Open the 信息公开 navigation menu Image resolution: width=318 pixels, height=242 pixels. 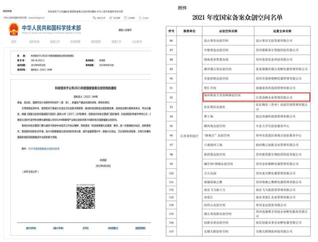coord(55,42)
